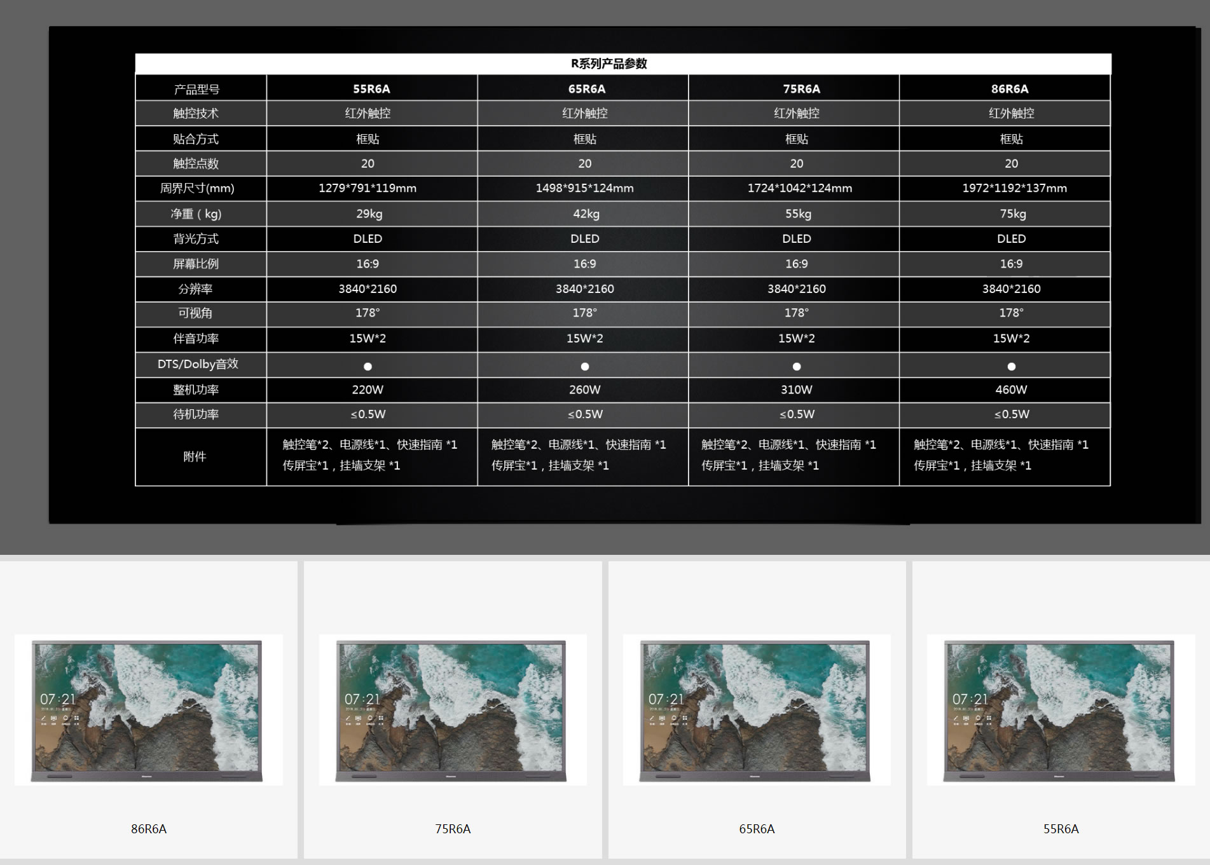Click the 86R6A label below its thumbnail
1210x865 pixels.
click(149, 829)
